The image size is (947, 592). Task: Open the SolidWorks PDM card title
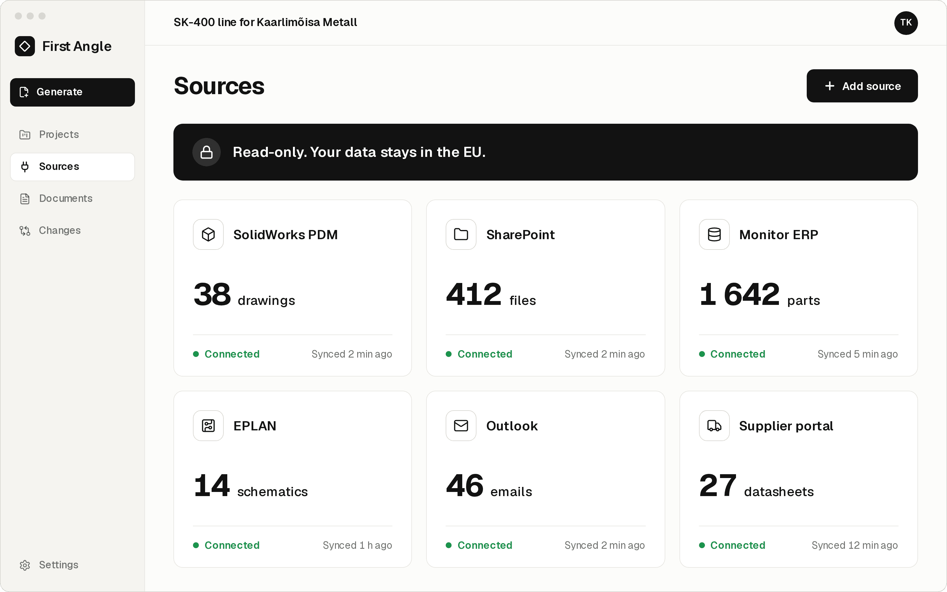(285, 234)
